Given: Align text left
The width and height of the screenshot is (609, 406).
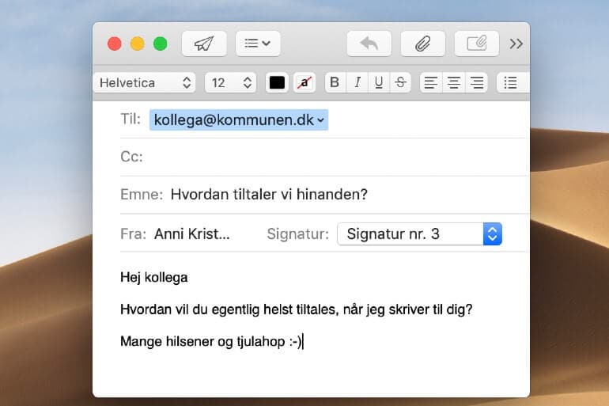Looking at the screenshot, I should [431, 82].
